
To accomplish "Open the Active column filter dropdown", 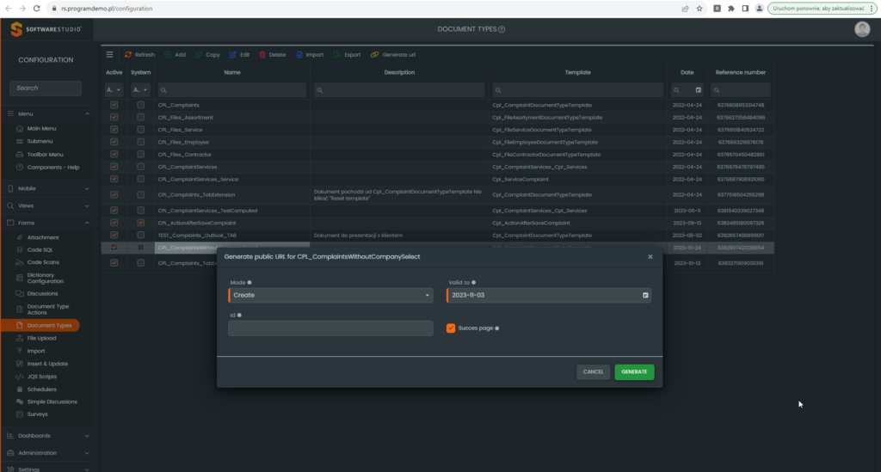I will (x=114, y=89).
